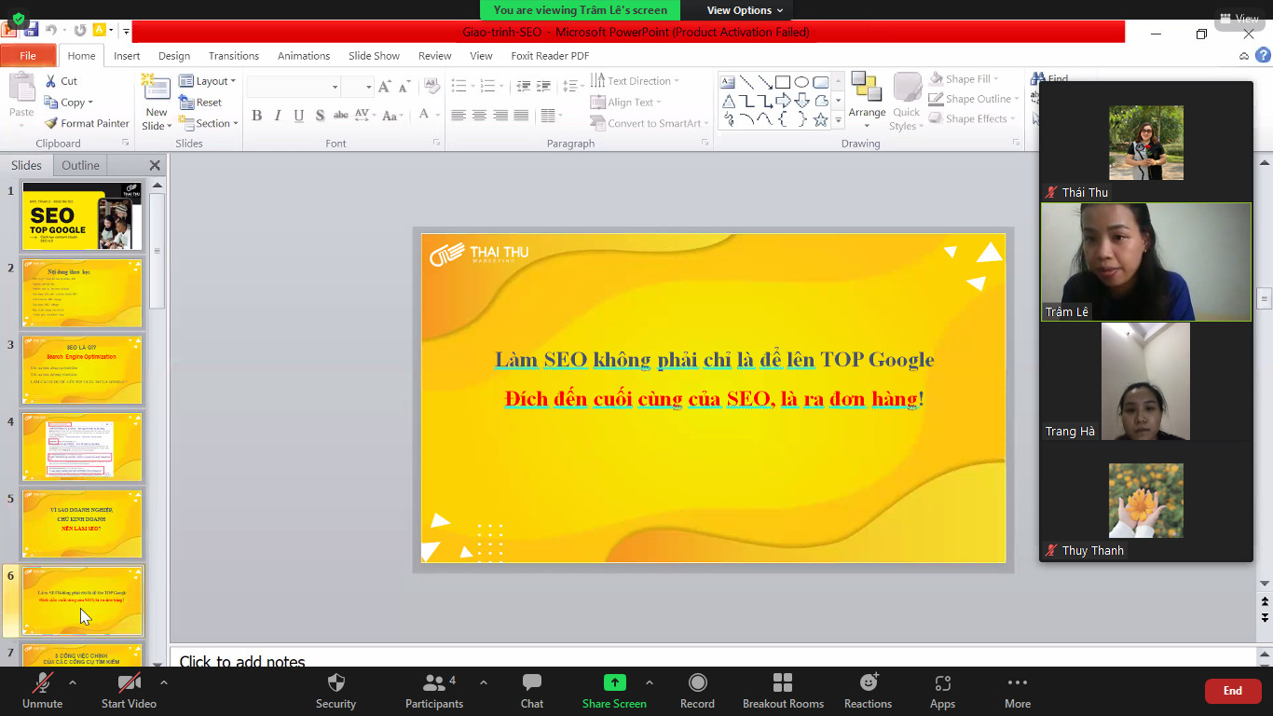Toggle Strikethrough formatting
The height and width of the screenshot is (716, 1273).
(340, 116)
